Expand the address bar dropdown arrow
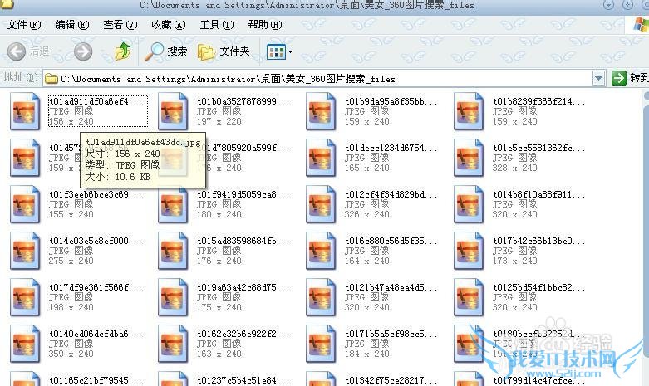The height and width of the screenshot is (386, 649). click(x=598, y=78)
